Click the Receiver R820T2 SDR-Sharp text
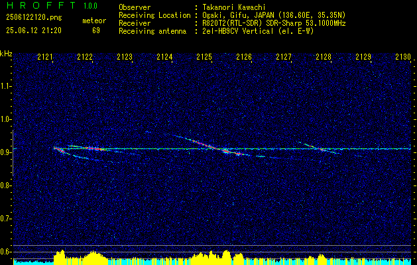This screenshot has height=265, width=417. pos(273,23)
